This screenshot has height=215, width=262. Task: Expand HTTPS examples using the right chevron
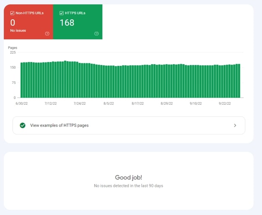[235, 125]
